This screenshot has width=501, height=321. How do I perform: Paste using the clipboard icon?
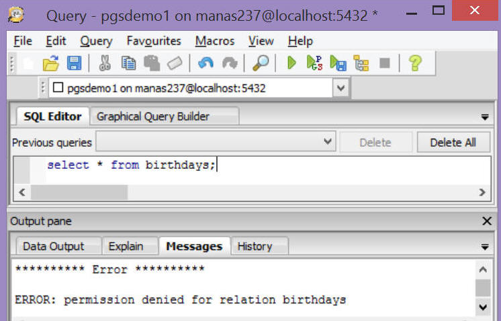point(152,63)
